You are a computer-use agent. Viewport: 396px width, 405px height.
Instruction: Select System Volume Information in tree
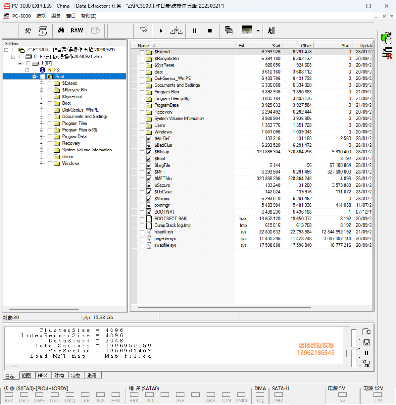click(87, 150)
